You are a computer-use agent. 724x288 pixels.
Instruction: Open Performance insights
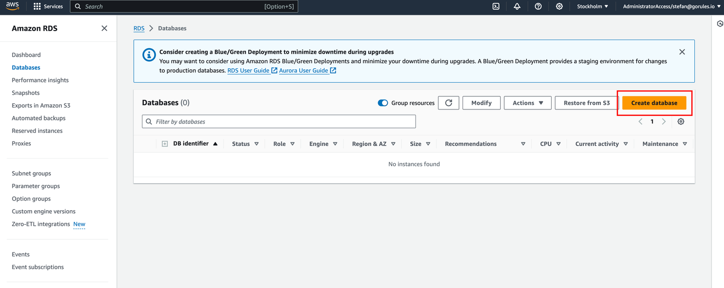(x=40, y=80)
